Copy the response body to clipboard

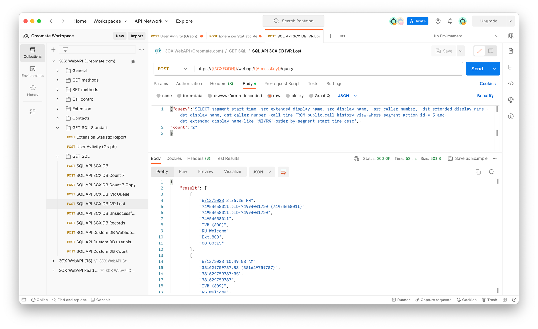click(478, 172)
